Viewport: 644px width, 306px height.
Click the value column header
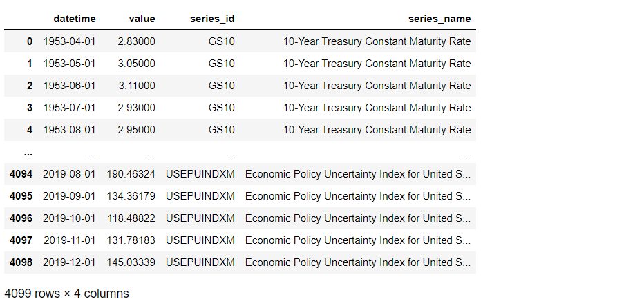pyautogui.click(x=142, y=19)
